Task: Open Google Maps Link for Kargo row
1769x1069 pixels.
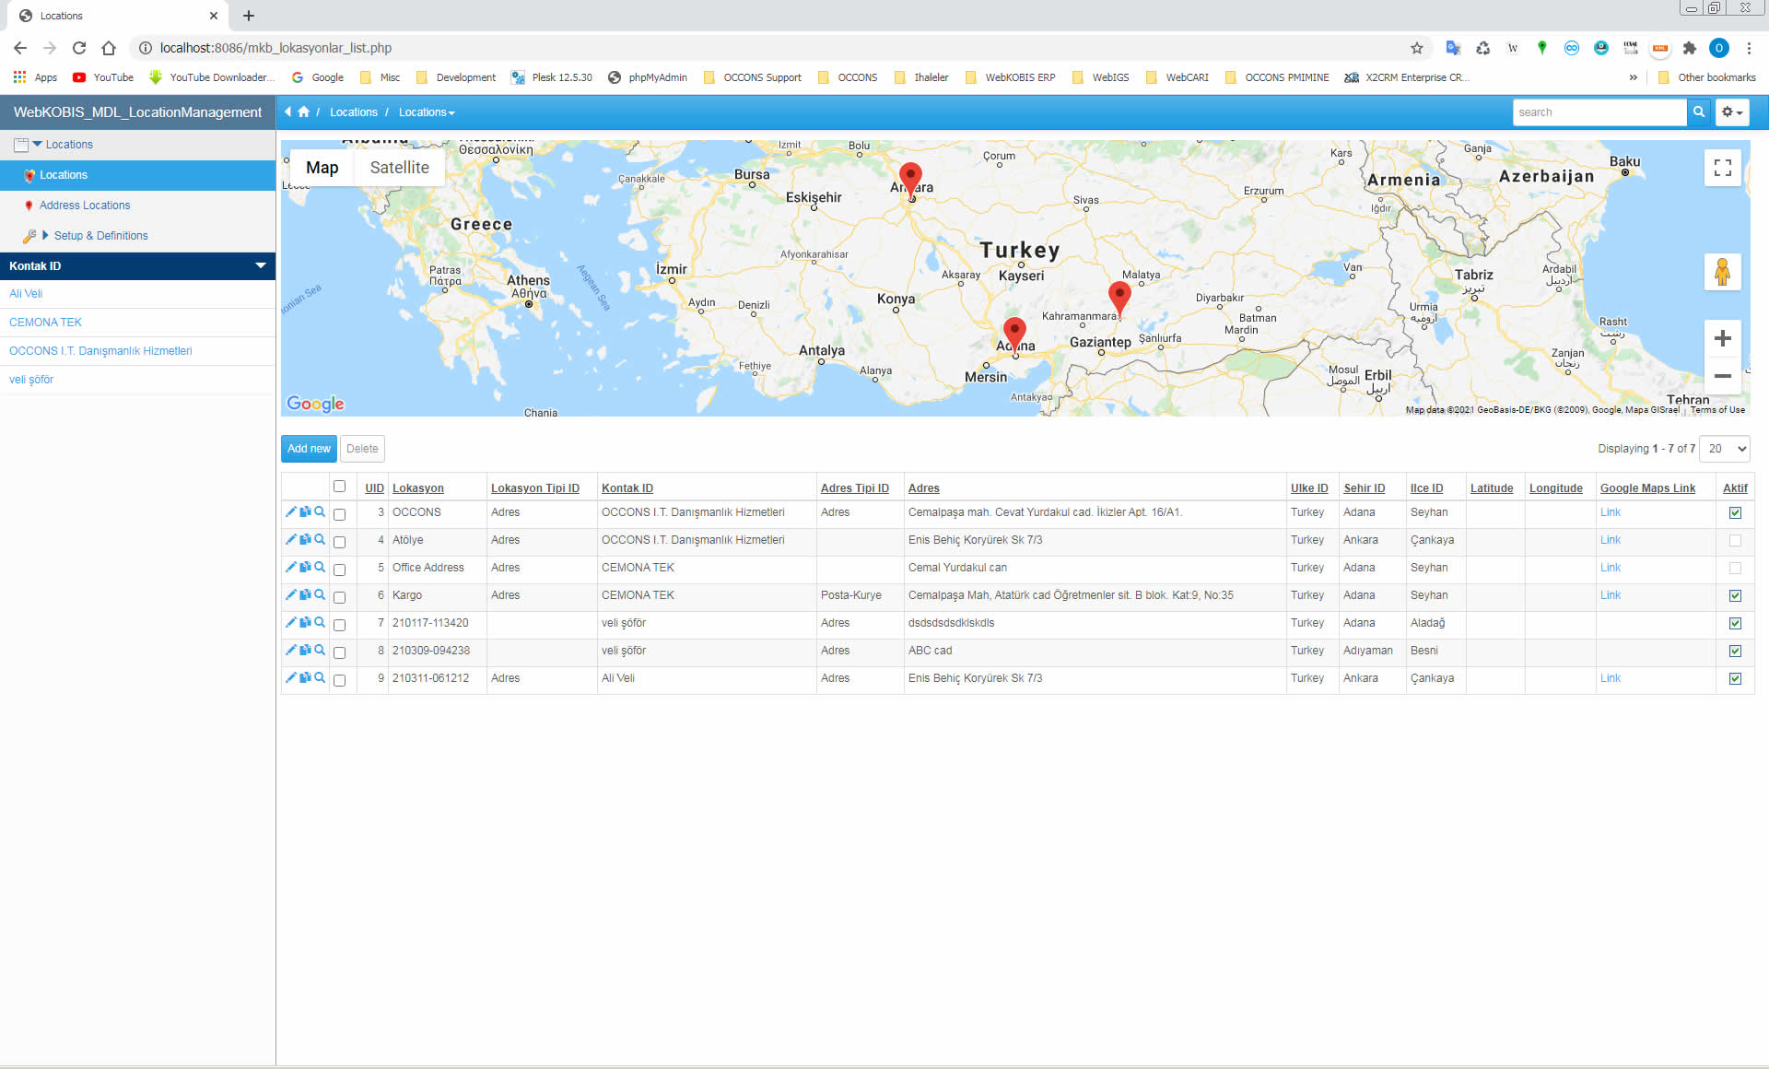Action: point(1611,595)
